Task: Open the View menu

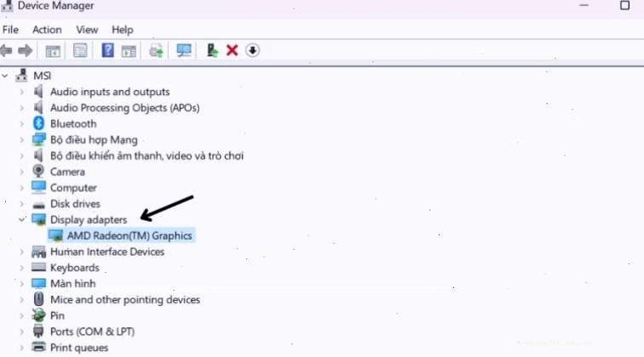Action: click(87, 30)
